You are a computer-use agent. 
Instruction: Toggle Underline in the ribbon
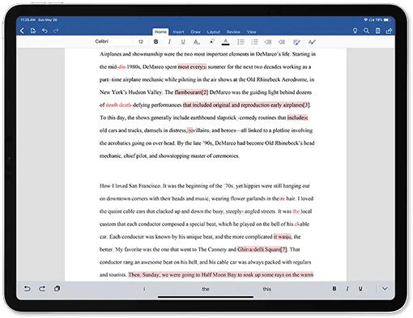(183, 42)
